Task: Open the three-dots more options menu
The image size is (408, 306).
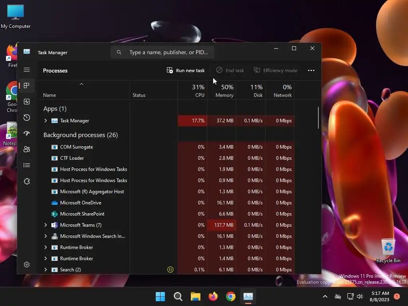Action: 311,70
